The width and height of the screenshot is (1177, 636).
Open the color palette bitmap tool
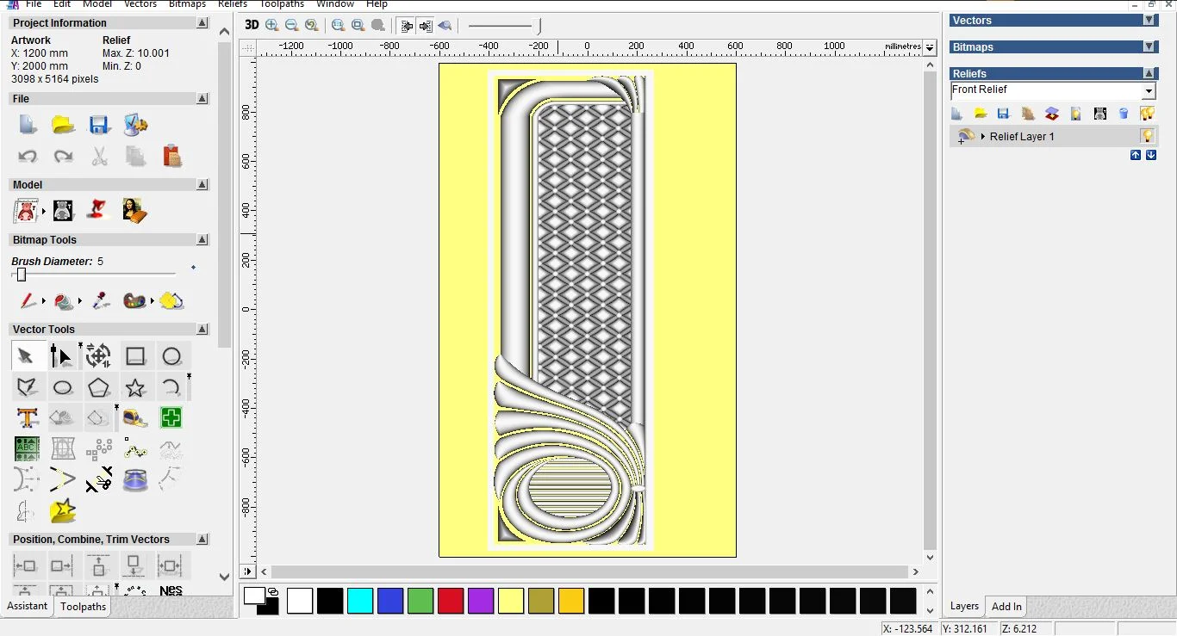point(134,301)
